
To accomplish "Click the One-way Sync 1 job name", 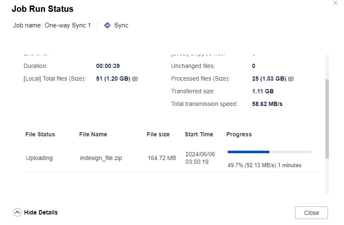I will pyautogui.click(x=68, y=25).
